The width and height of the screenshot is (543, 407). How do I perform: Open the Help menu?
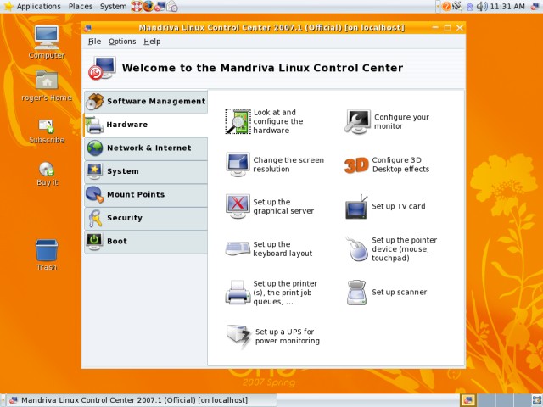(x=152, y=42)
